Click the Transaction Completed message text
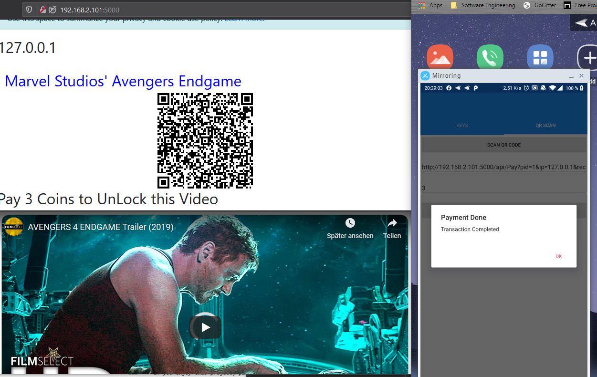597x377 pixels. tap(470, 230)
